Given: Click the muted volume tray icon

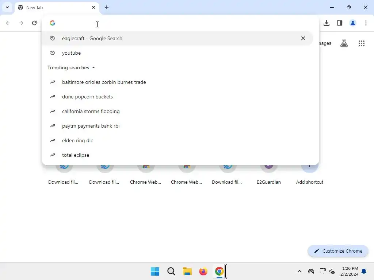Looking at the screenshot, I should point(332,271).
